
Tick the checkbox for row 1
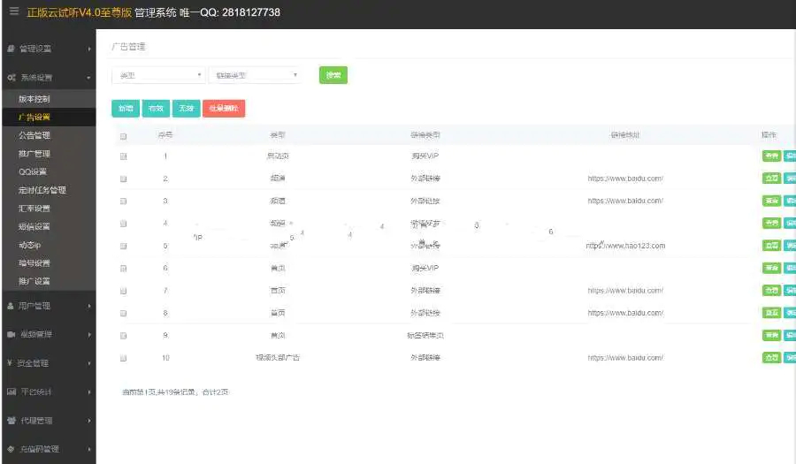pos(123,156)
